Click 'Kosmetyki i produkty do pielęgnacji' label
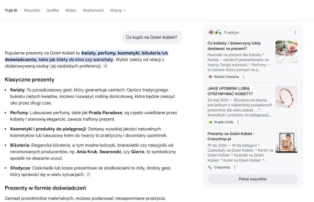 pos(48,129)
